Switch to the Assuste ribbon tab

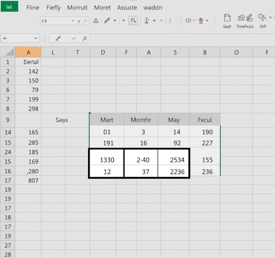coord(127,8)
